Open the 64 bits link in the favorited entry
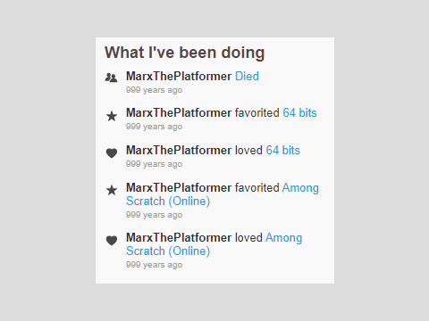This screenshot has width=429, height=321. 299,113
